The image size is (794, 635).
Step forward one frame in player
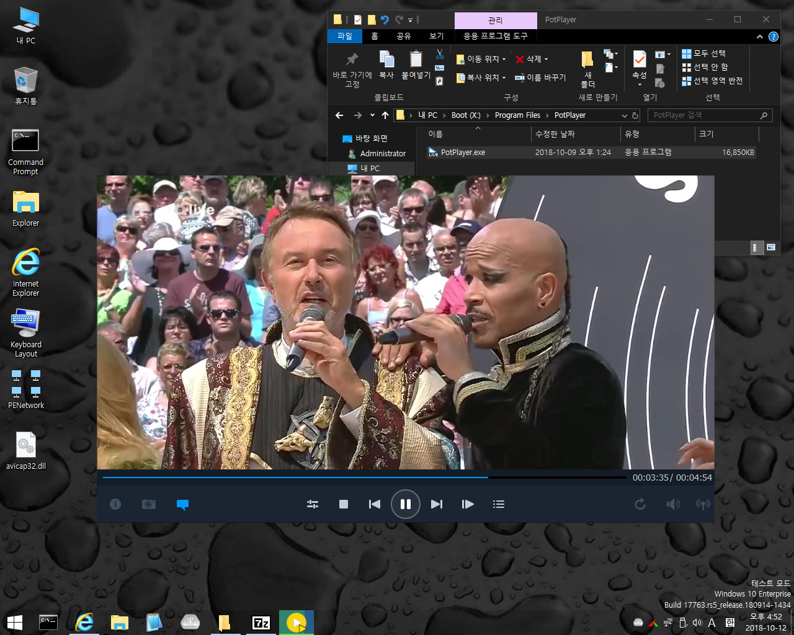pos(468,504)
